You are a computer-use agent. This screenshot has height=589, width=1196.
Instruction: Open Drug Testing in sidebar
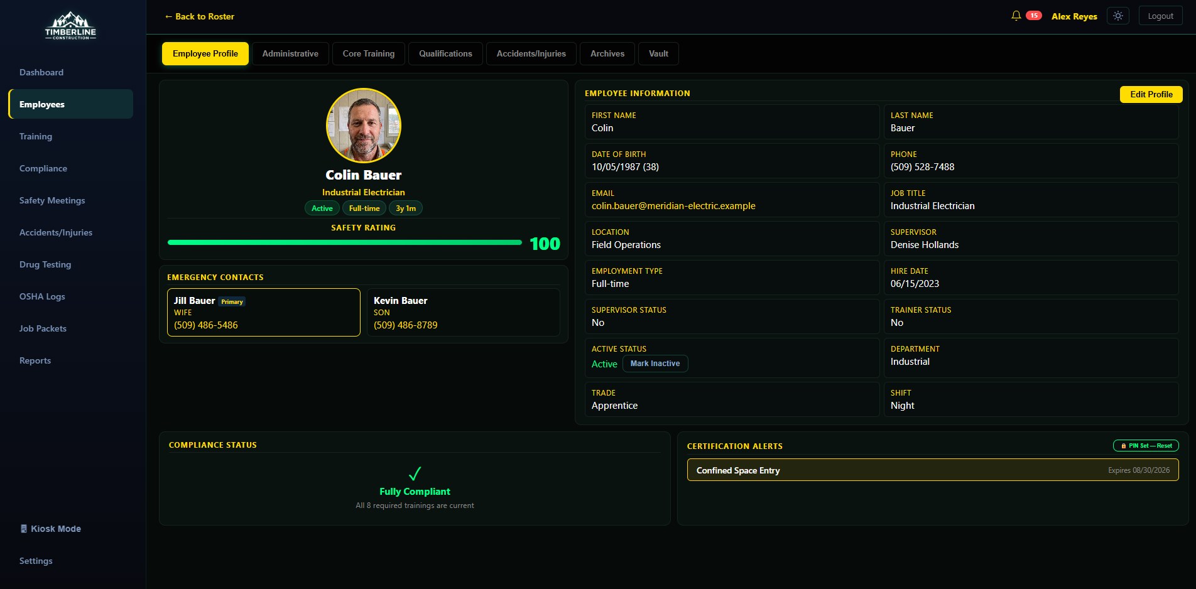tap(70, 264)
